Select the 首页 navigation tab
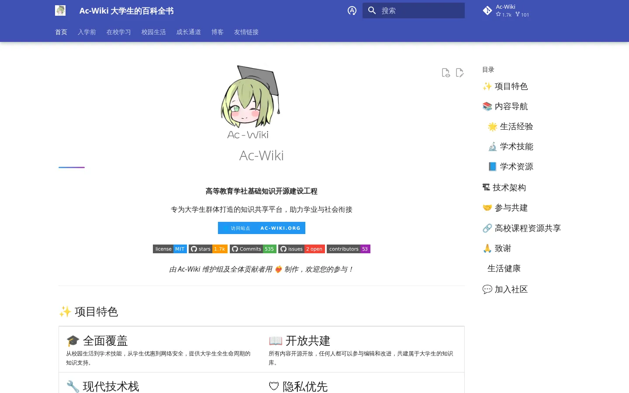 tap(61, 32)
